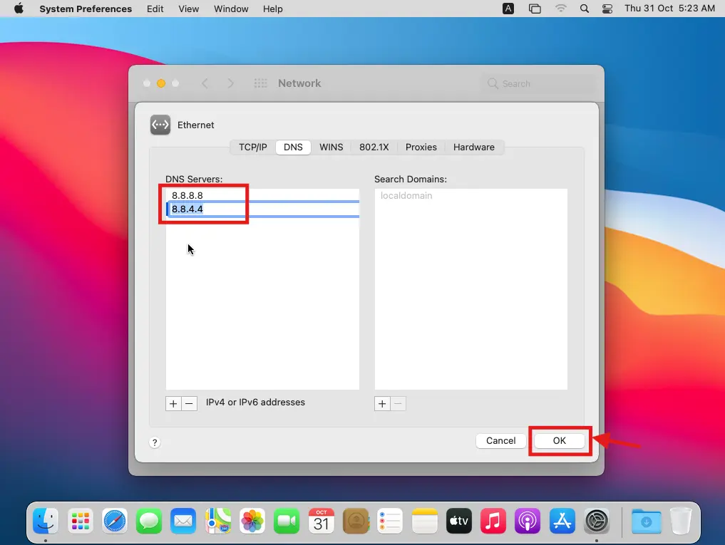
Task: Open Maps from the Dock
Action: pyautogui.click(x=217, y=521)
